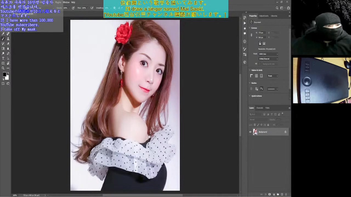Select the Hand tool
Viewport: 351px width, 197px height.
click(8, 63)
